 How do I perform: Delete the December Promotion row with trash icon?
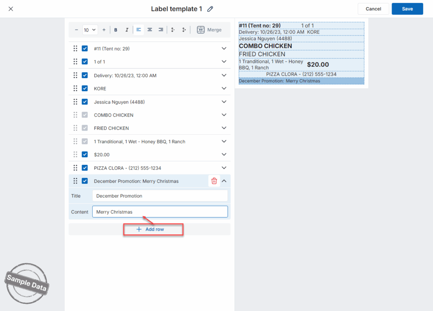214,181
